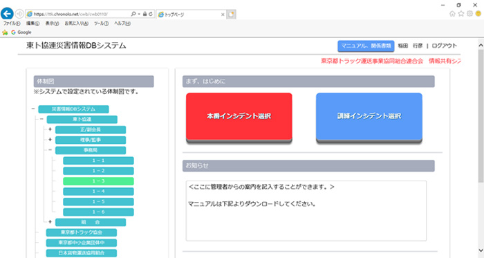Select the 正/副会長 tree item

click(x=91, y=129)
